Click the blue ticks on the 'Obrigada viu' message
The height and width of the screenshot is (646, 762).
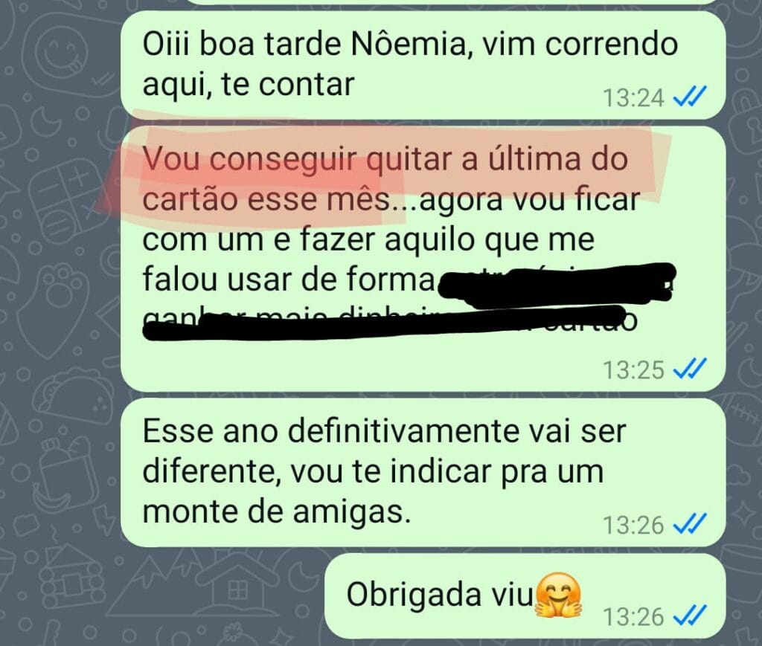point(689,616)
